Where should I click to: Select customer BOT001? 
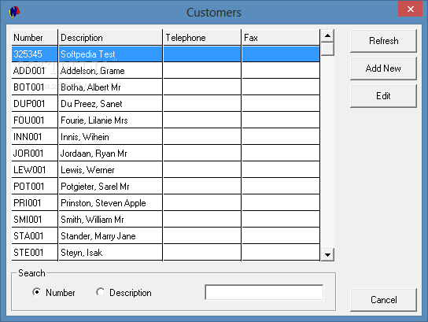point(35,87)
